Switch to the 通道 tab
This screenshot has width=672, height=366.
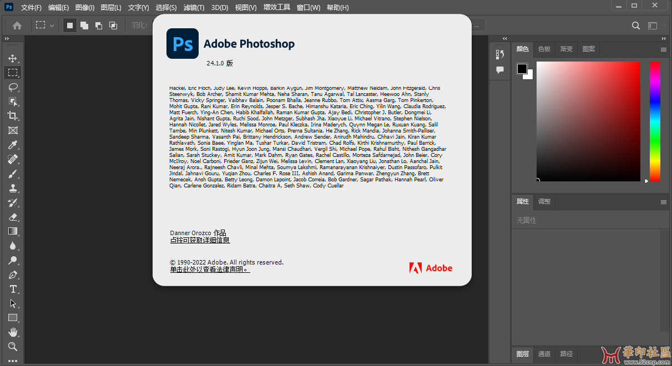pos(544,354)
